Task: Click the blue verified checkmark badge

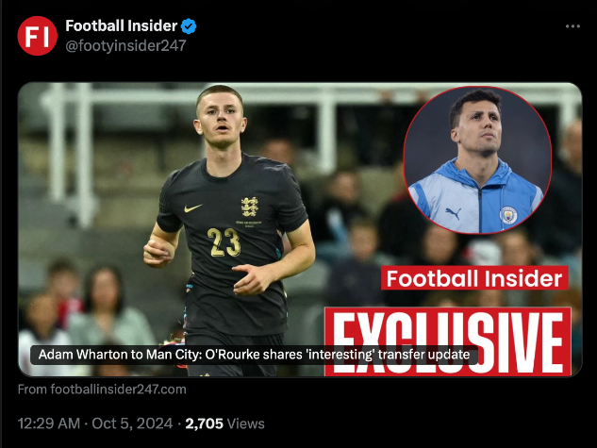Action: (x=188, y=26)
